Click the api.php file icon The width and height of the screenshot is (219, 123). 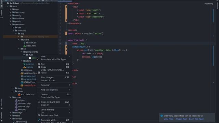[x=16, y=100]
